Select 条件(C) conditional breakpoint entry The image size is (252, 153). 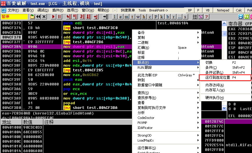[225, 68]
